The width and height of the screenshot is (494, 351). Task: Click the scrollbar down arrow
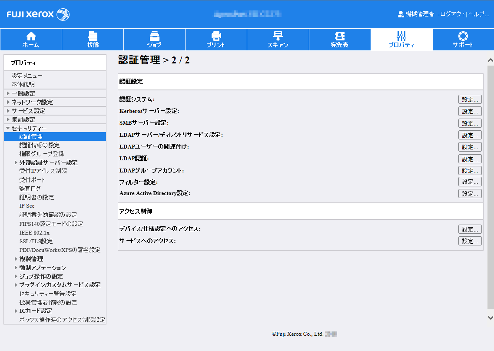click(x=491, y=318)
